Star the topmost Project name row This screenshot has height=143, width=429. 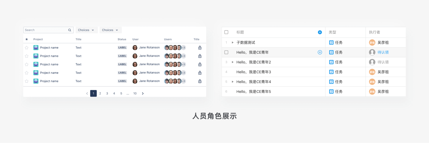point(27,47)
